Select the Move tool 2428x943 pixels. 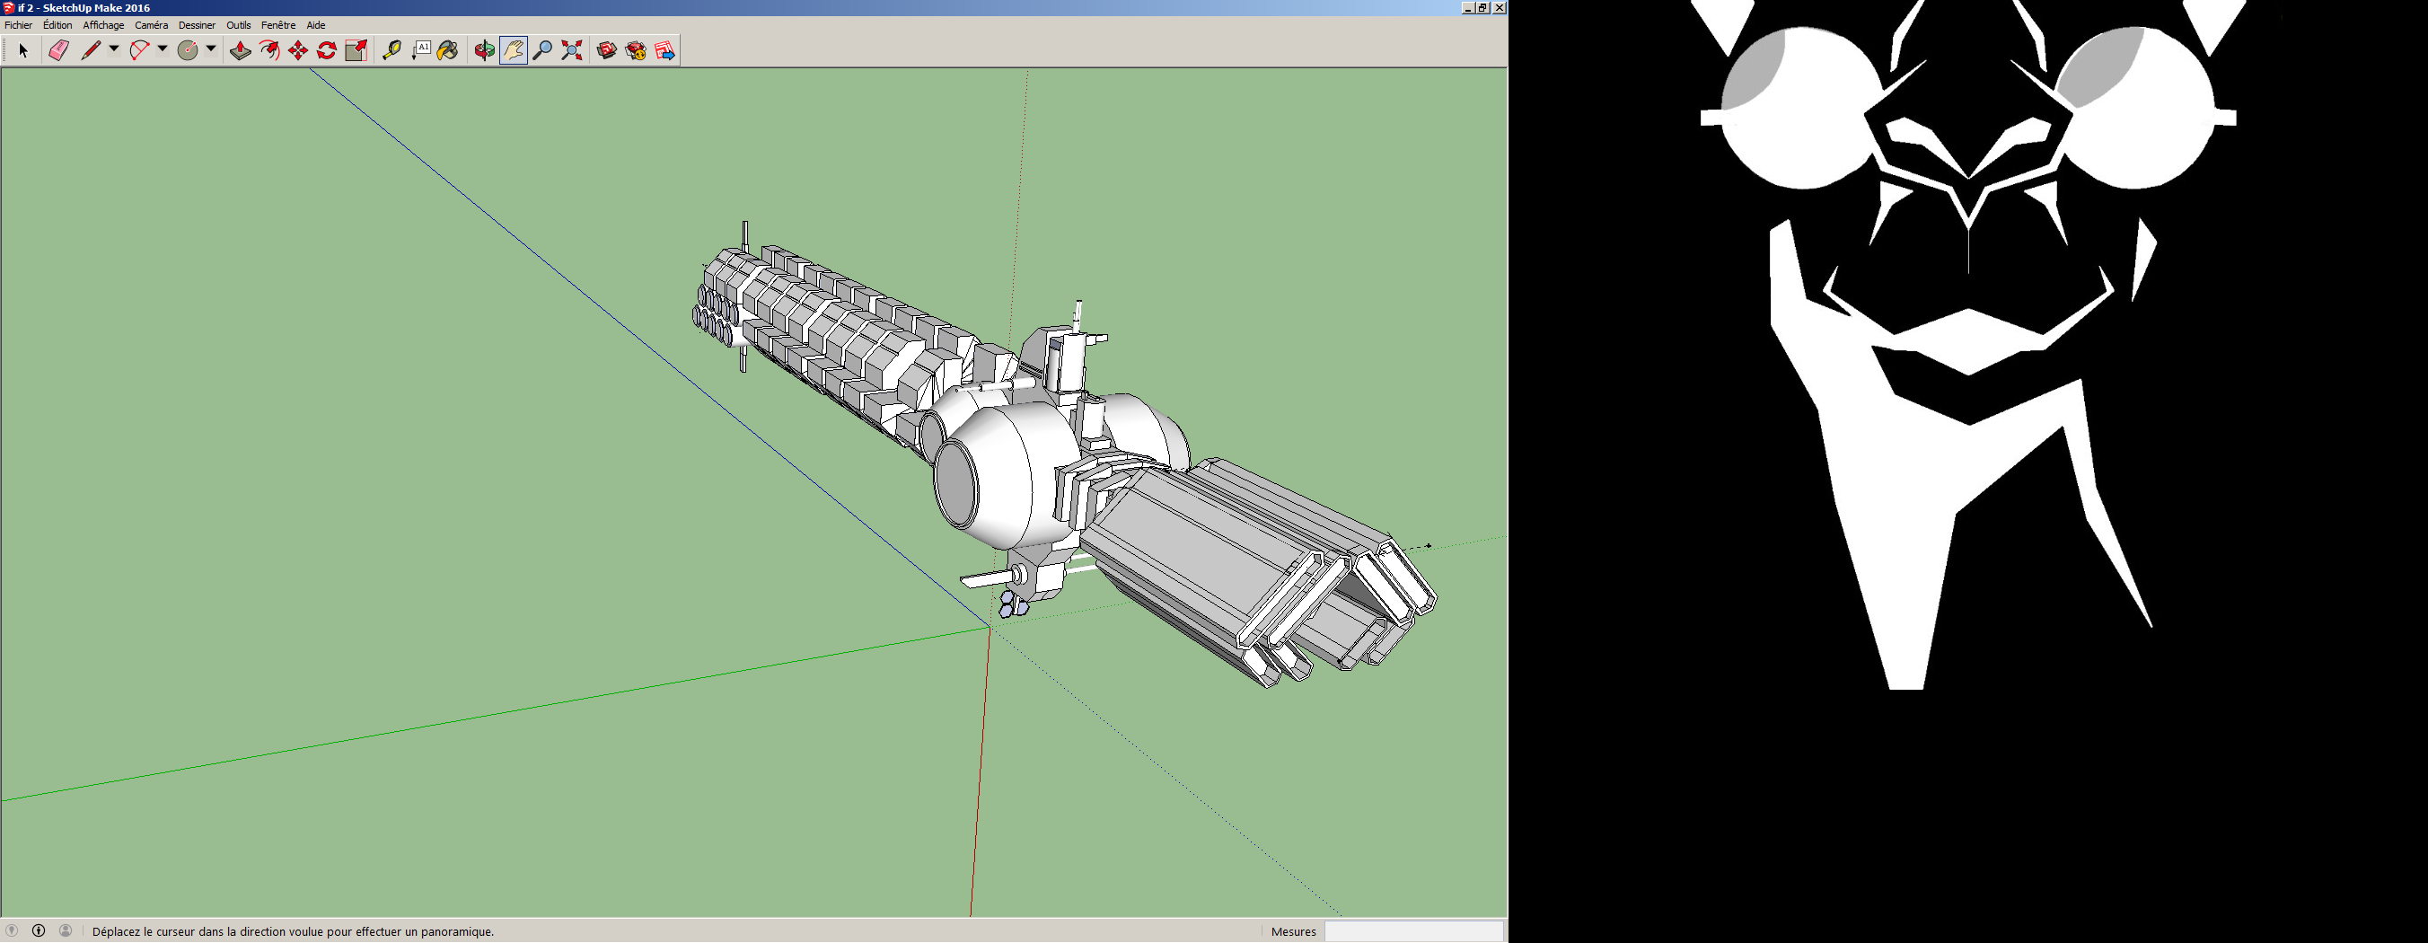click(298, 51)
